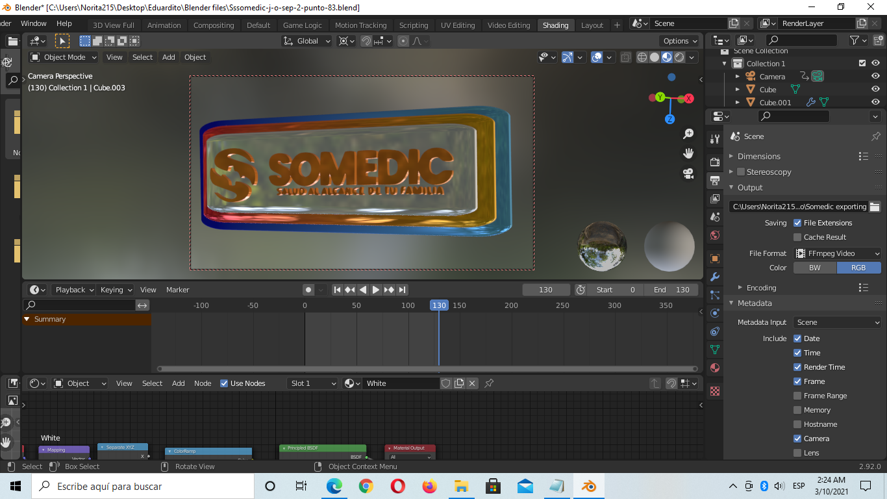The width and height of the screenshot is (887, 499).
Task: Enable the Stereoscopy panel checkbox
Action: [741, 172]
